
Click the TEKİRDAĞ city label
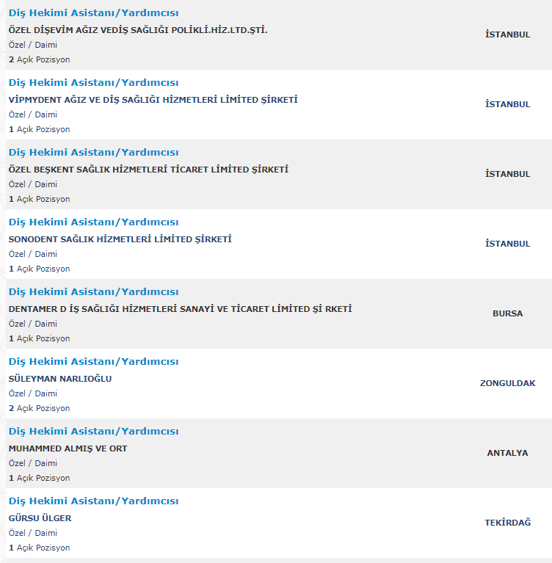coord(507,523)
